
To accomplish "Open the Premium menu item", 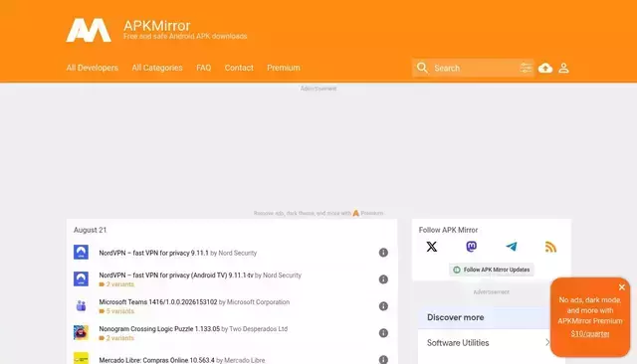I will (284, 68).
